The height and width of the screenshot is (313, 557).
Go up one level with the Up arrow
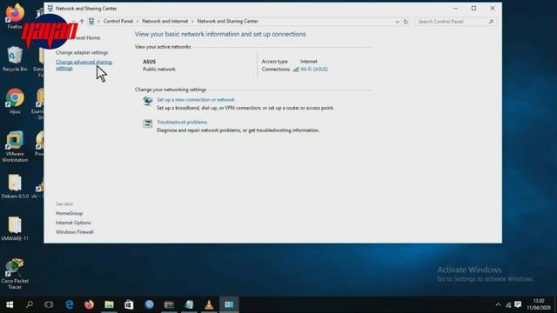click(82, 21)
